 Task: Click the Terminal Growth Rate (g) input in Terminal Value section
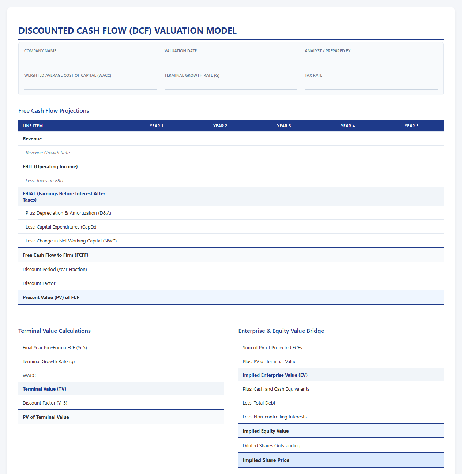[183, 361]
